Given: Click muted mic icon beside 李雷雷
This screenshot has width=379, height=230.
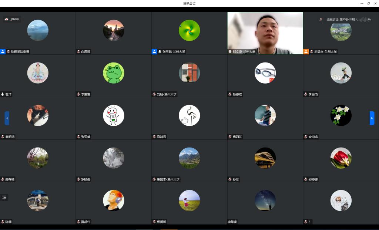Looking at the screenshot, I should [78, 94].
